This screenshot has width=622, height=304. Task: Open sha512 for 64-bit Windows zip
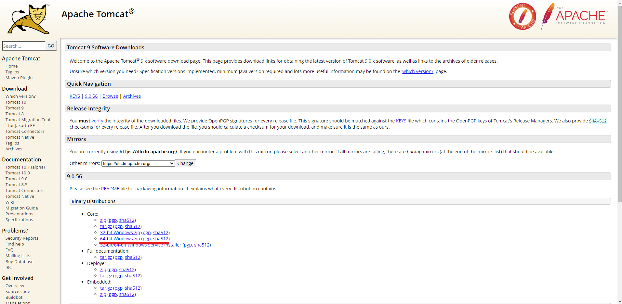[x=161, y=239]
